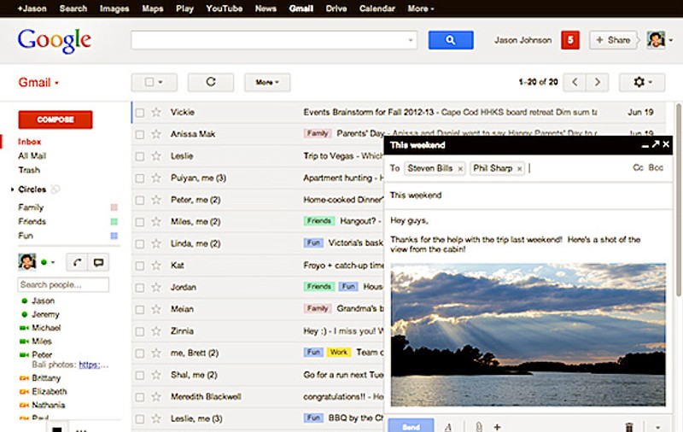
Task: Select the checkbox for Leslie's Trip to Vegas email
Action: pos(139,156)
